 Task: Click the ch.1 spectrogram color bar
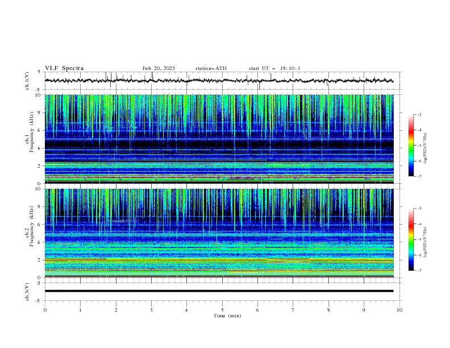pos(411,146)
